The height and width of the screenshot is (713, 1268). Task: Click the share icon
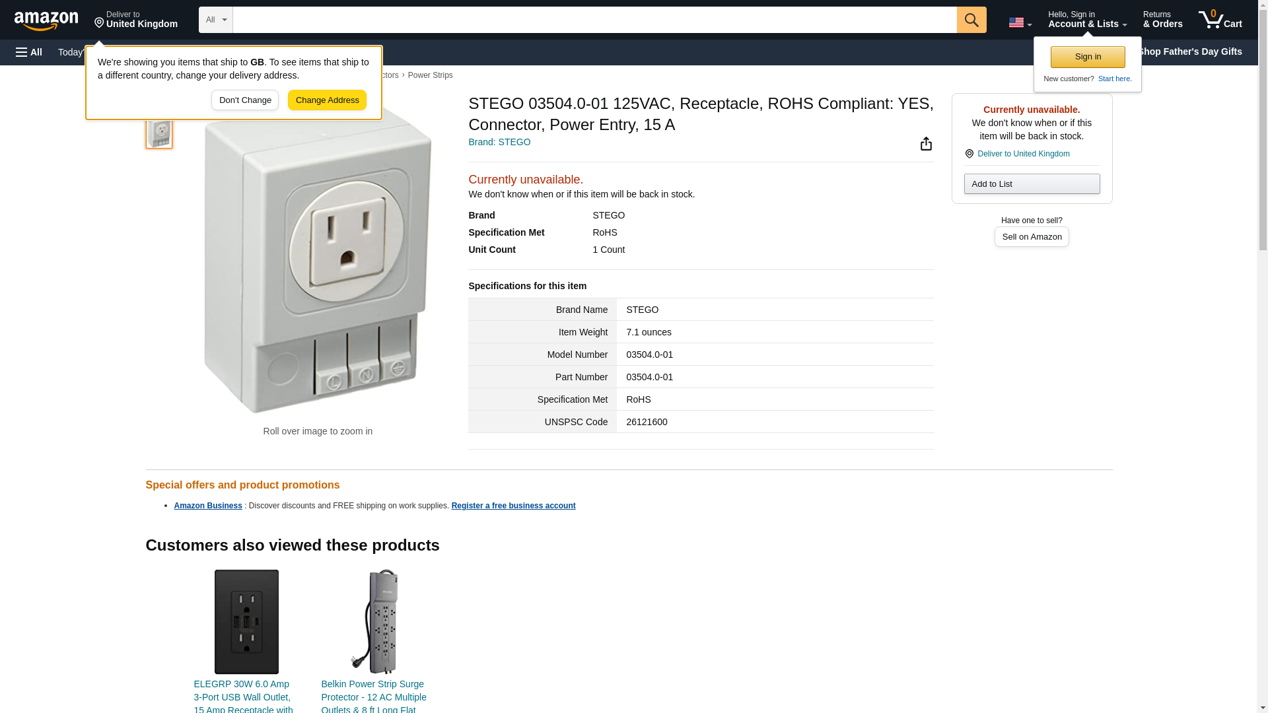click(x=926, y=144)
